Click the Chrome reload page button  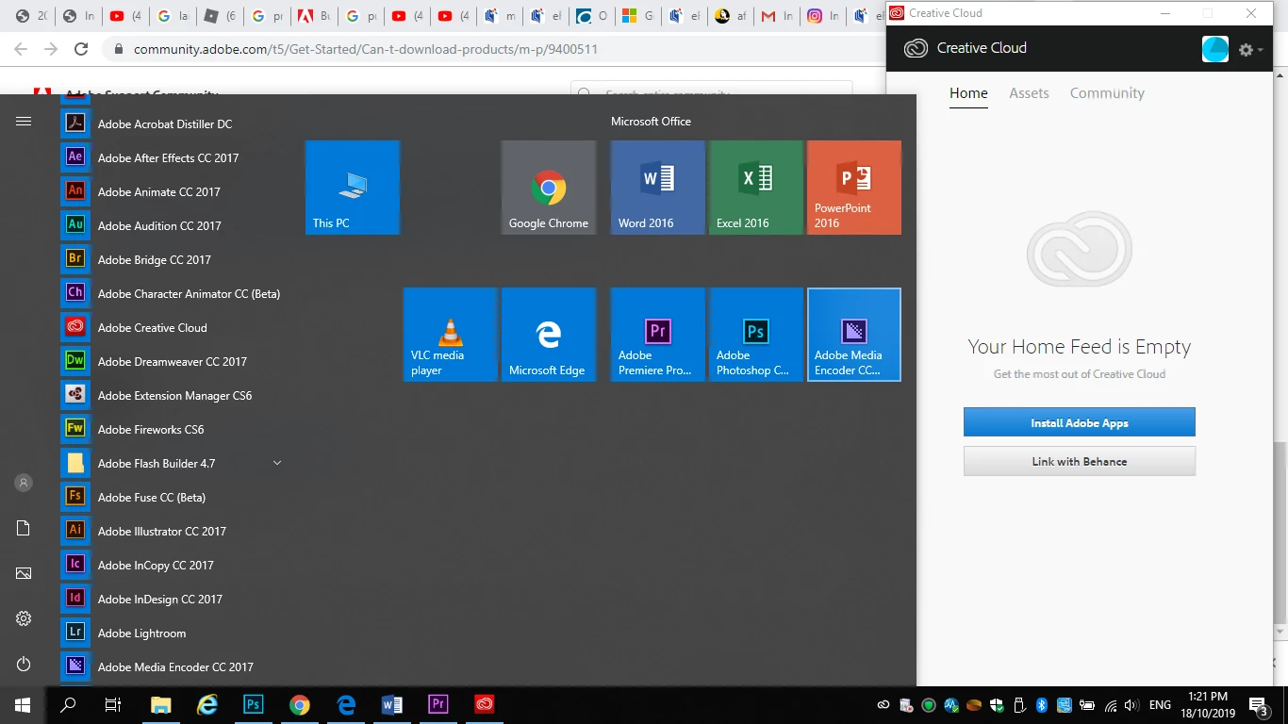coord(81,49)
